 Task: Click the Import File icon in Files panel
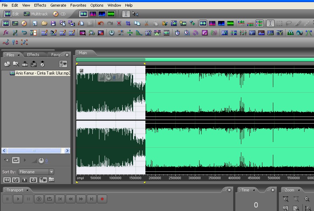point(7,64)
